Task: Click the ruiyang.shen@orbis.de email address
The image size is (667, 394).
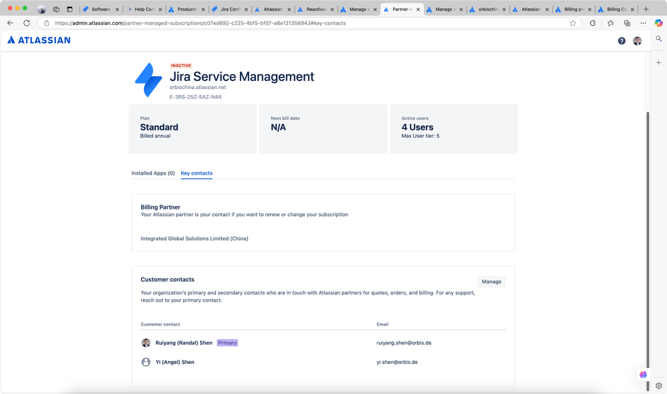Action: (403, 342)
